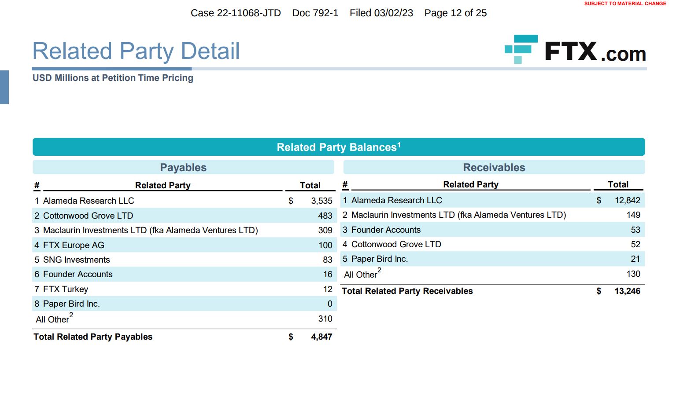676x403 pixels.
Task: Click the 'Receivables' section header
Action: pos(494,167)
